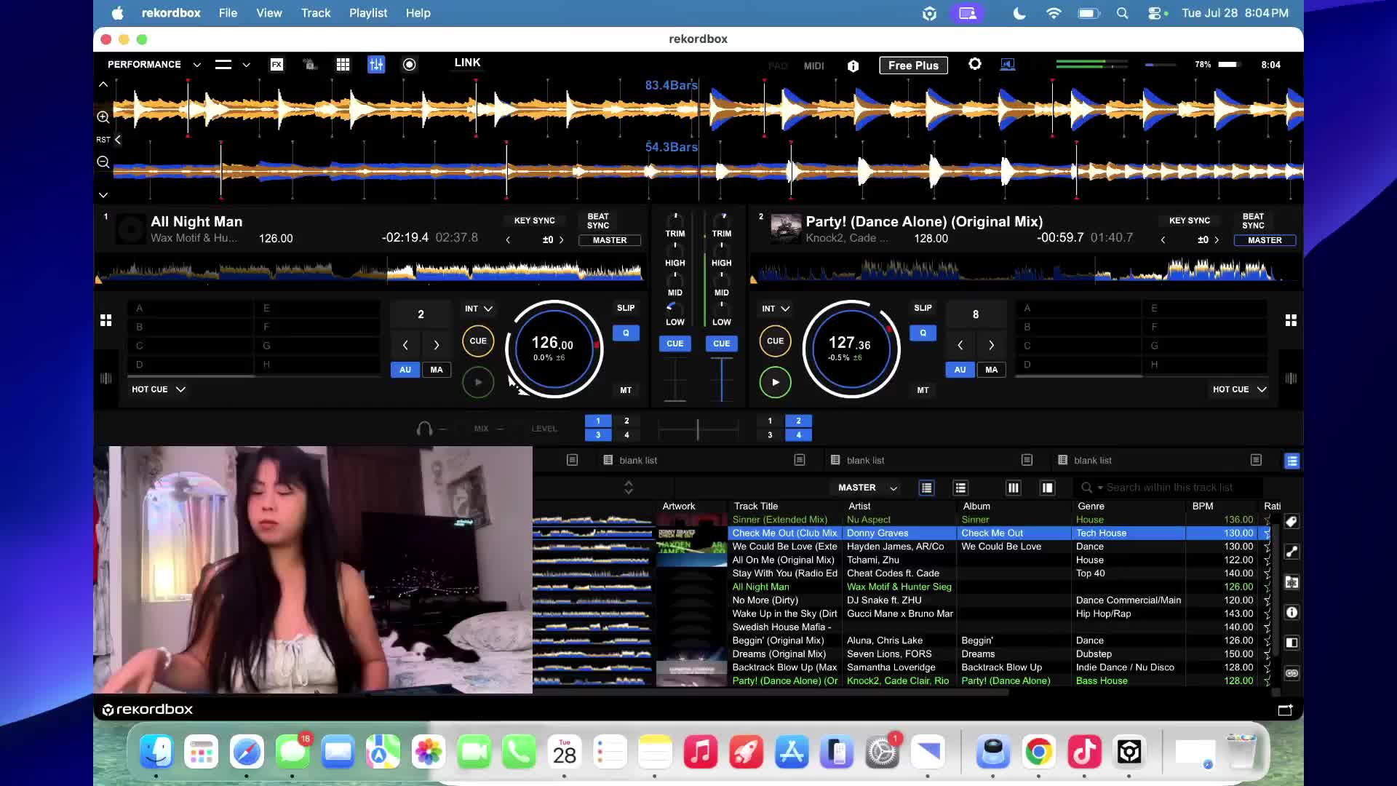1397x786 pixels.
Task: Expand waveform panel with up chevron
Action: tap(103, 84)
